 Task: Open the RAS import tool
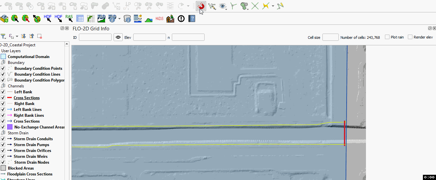tap(69, 19)
